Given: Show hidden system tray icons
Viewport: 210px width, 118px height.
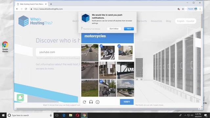Looking at the screenshot, I should (x=185, y=115).
